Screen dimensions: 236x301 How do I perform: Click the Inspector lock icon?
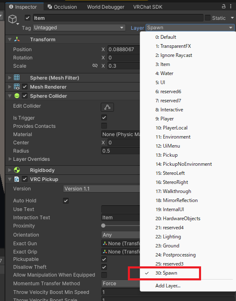[224, 6]
